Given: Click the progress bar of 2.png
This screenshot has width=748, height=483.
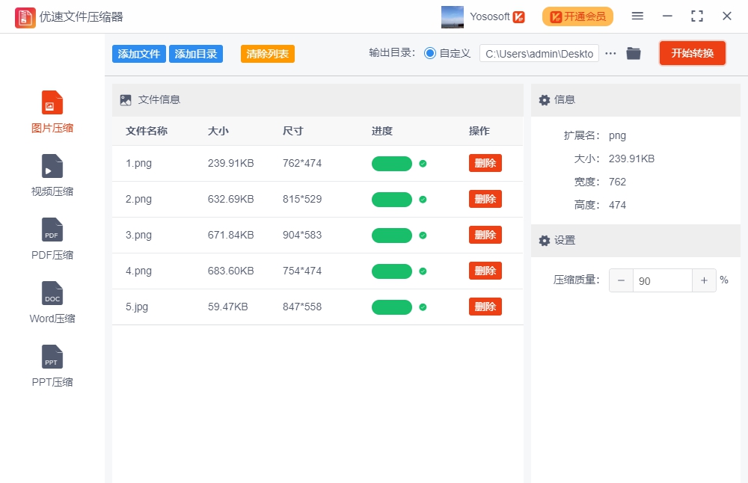Looking at the screenshot, I should (391, 199).
